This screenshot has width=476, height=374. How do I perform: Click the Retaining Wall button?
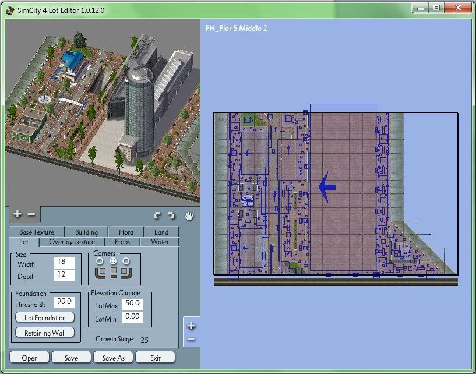coord(45,333)
